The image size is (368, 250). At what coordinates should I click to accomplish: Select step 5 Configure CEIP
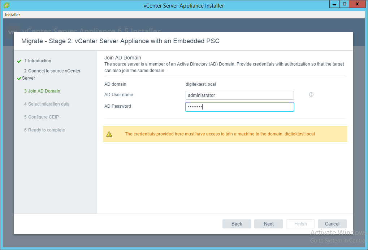[41, 117]
